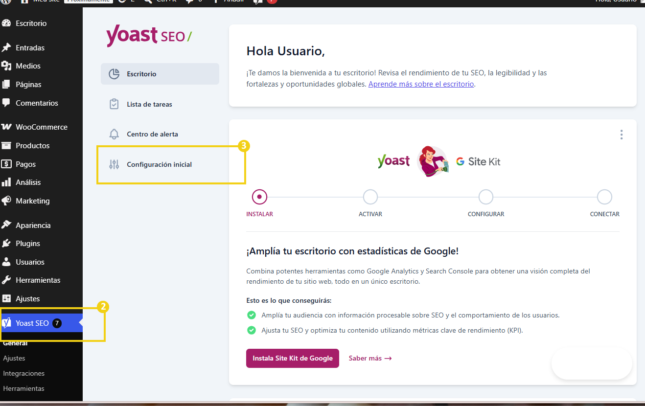
Task: Follow the Saber más arrow link
Action: [370, 359]
